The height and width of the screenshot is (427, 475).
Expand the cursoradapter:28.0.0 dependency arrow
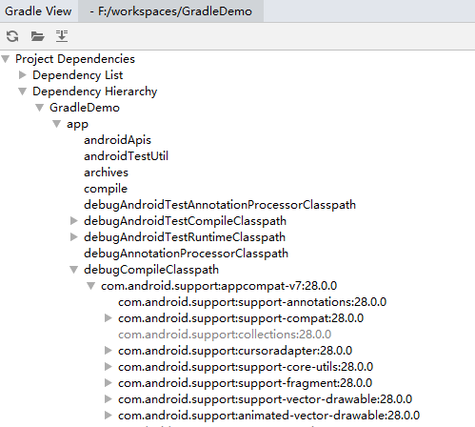point(109,351)
